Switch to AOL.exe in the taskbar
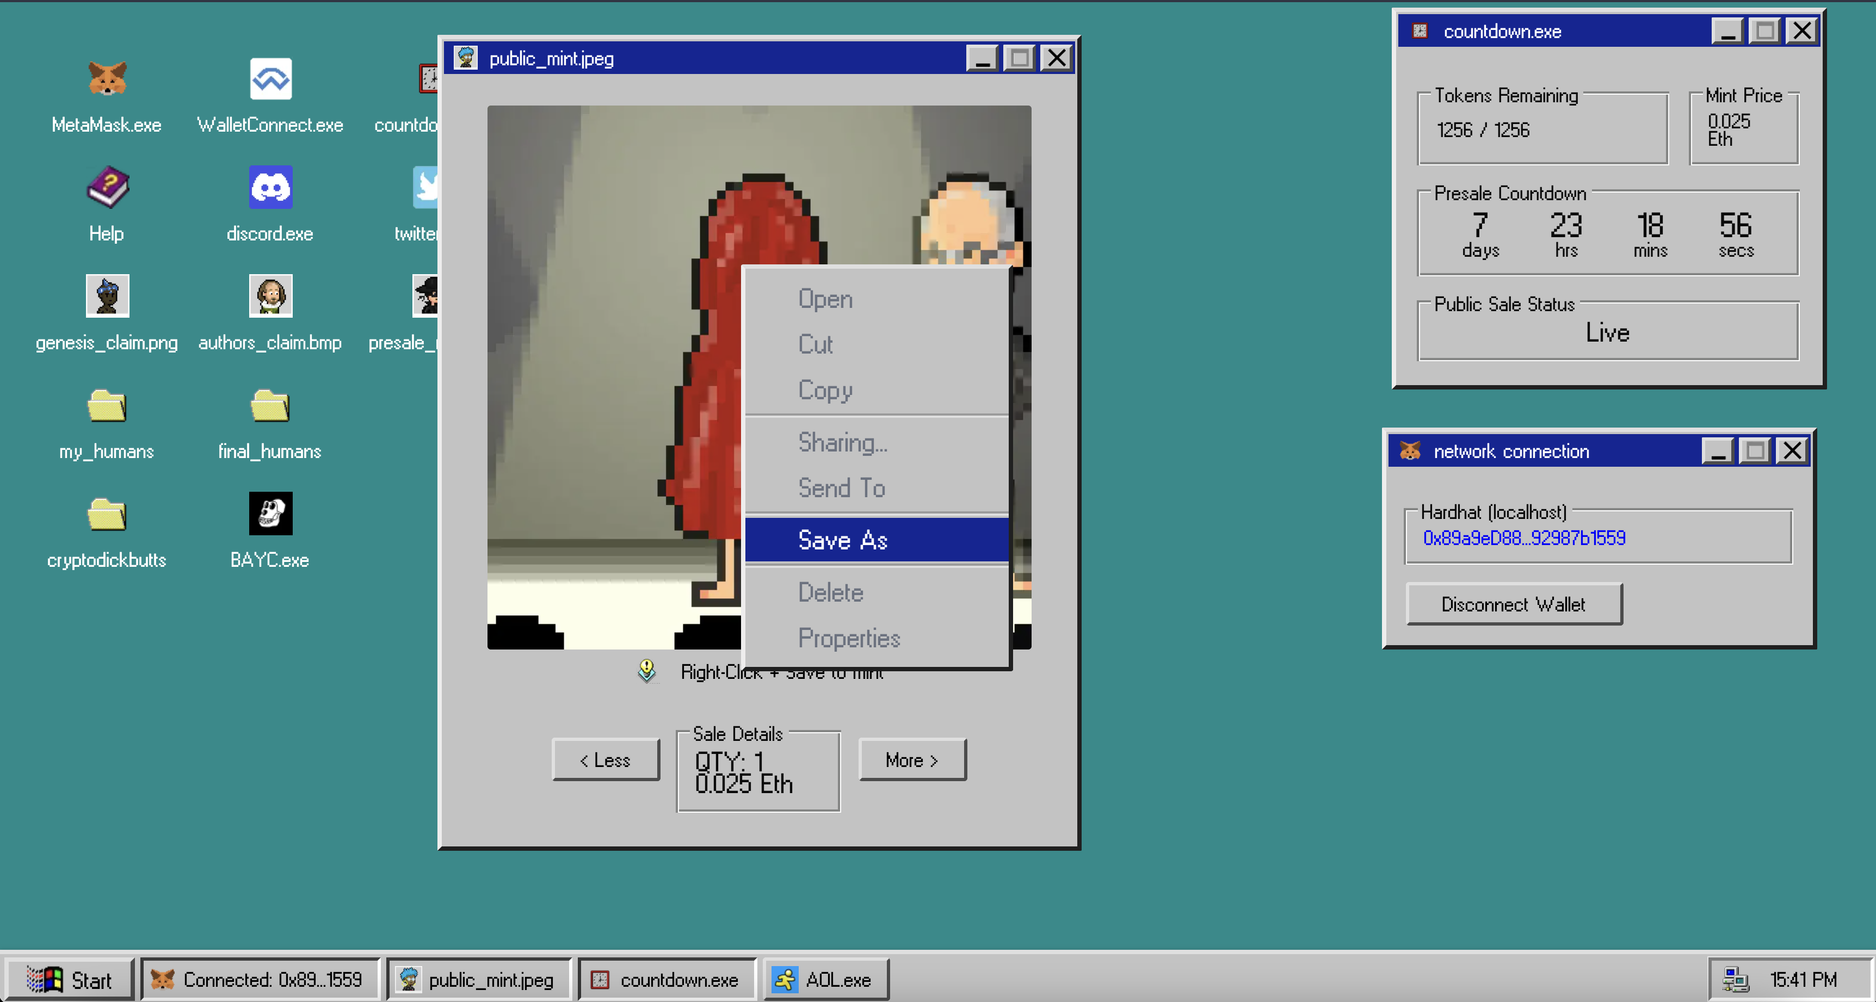This screenshot has width=1876, height=1002. (x=824, y=980)
